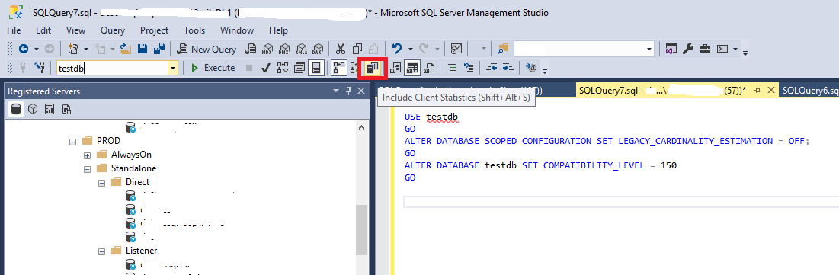Open the testdb database dropdown arrow

tap(172, 68)
